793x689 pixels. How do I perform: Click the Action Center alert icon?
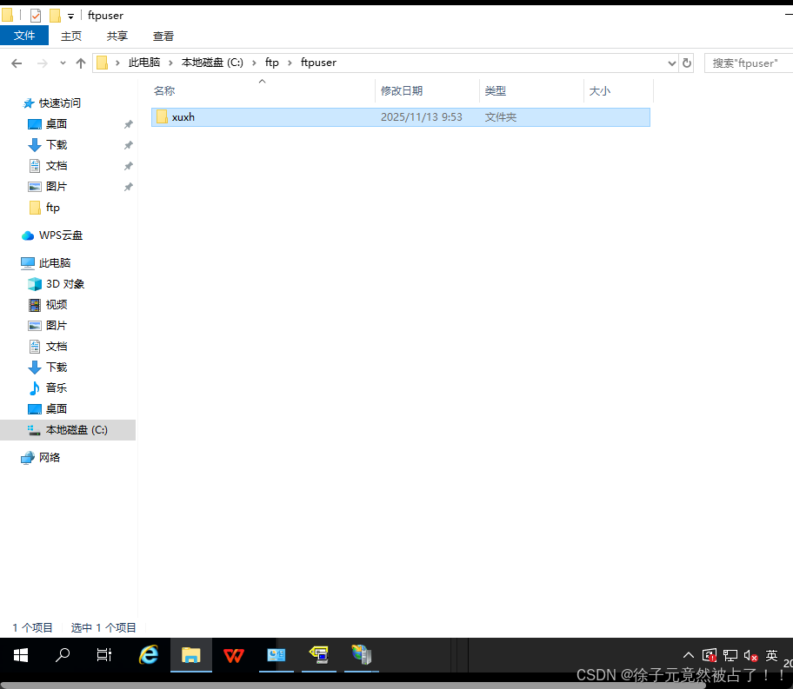(709, 654)
